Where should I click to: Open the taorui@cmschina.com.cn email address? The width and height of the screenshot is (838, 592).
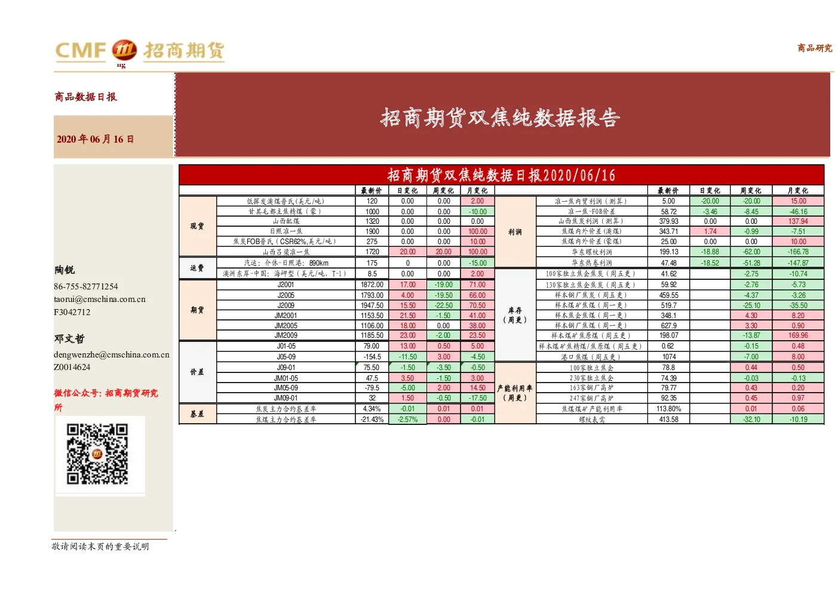pos(100,300)
